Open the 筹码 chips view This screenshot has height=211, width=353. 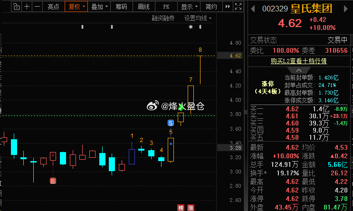(x=121, y=7)
